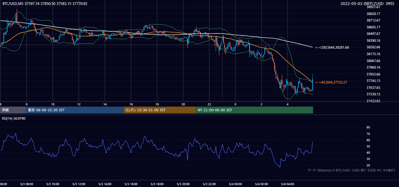Click the 200 SMA label reading 38281.68

332,47
